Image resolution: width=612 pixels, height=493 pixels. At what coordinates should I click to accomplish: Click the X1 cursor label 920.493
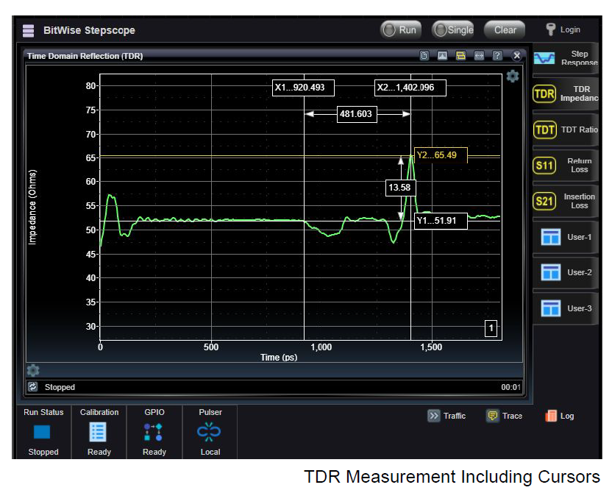[x=303, y=88]
